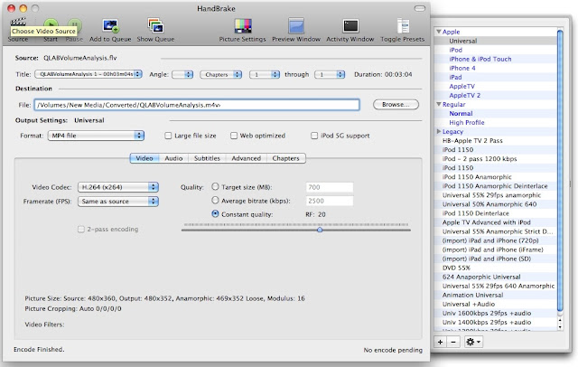Viewport: 578px width, 367px height.
Task: Collapse the Apple presets group
Action: tap(439, 32)
